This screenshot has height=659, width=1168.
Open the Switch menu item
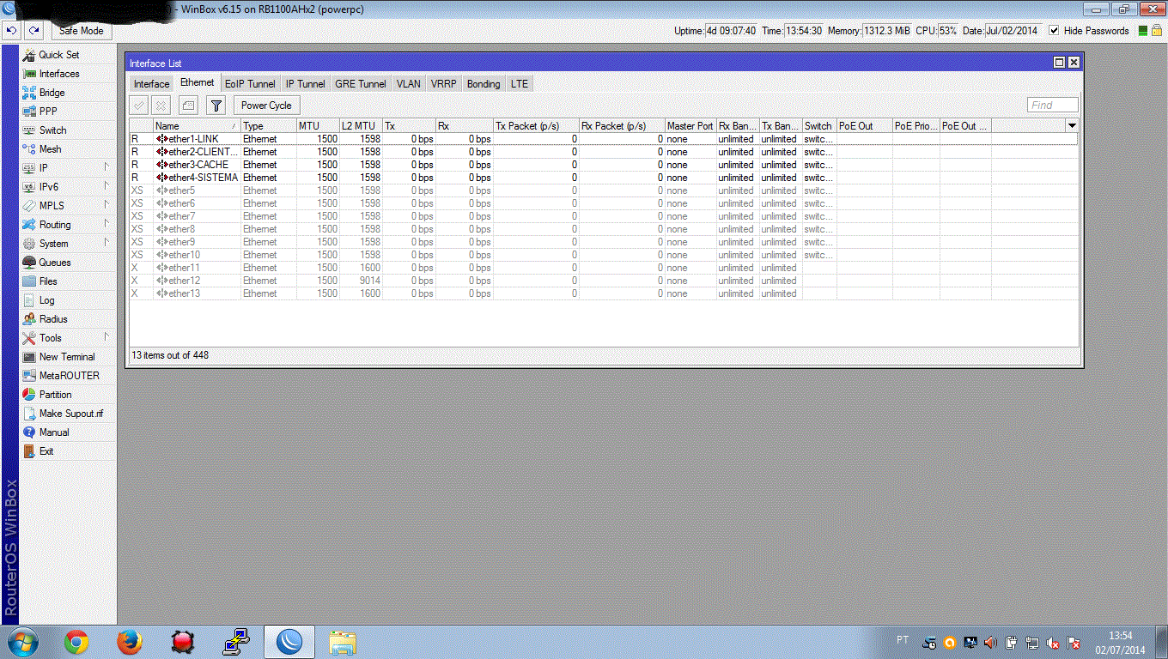[68, 130]
